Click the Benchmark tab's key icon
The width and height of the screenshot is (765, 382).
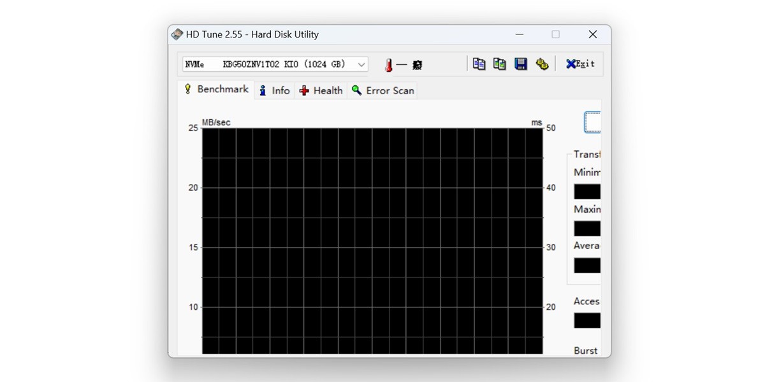pyautogui.click(x=187, y=89)
